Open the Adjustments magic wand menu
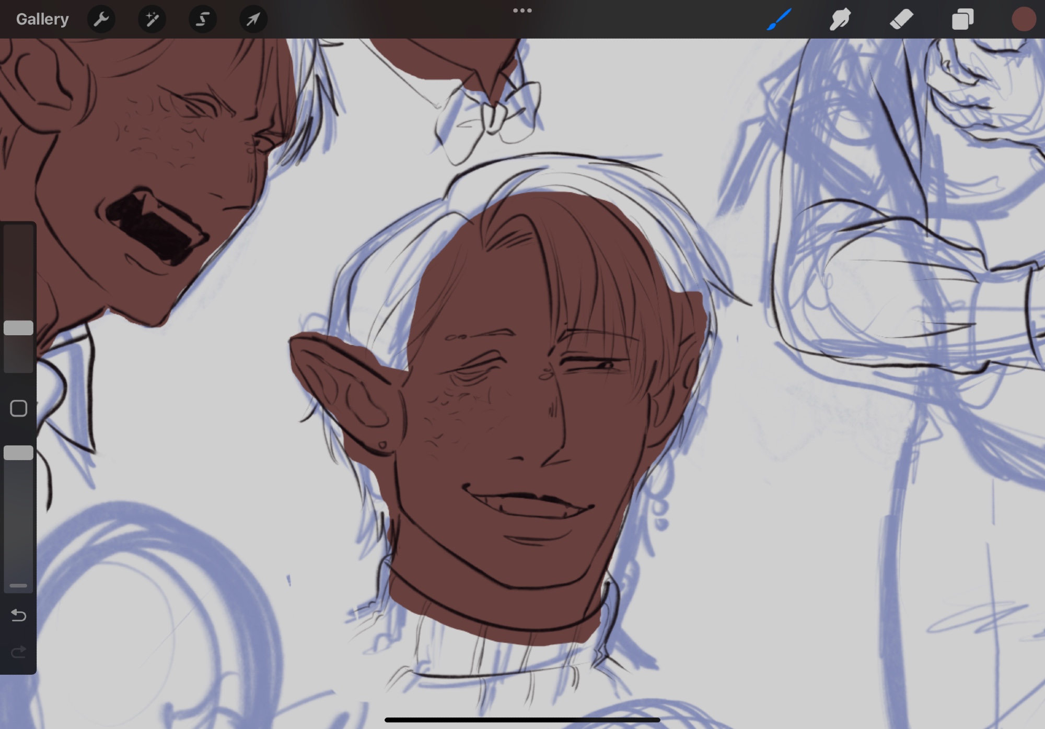 [x=152, y=20]
